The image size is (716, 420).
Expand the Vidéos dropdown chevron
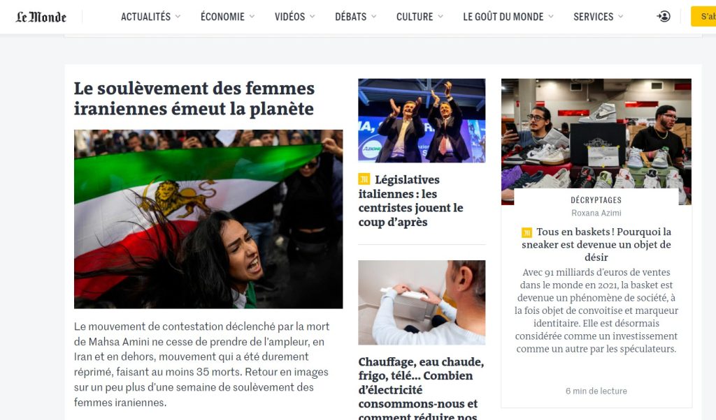tap(313, 17)
